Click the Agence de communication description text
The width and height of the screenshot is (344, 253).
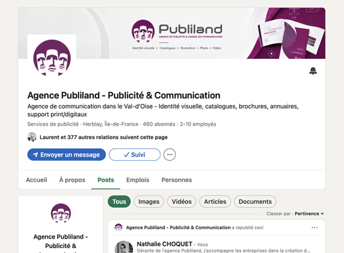coord(163,110)
